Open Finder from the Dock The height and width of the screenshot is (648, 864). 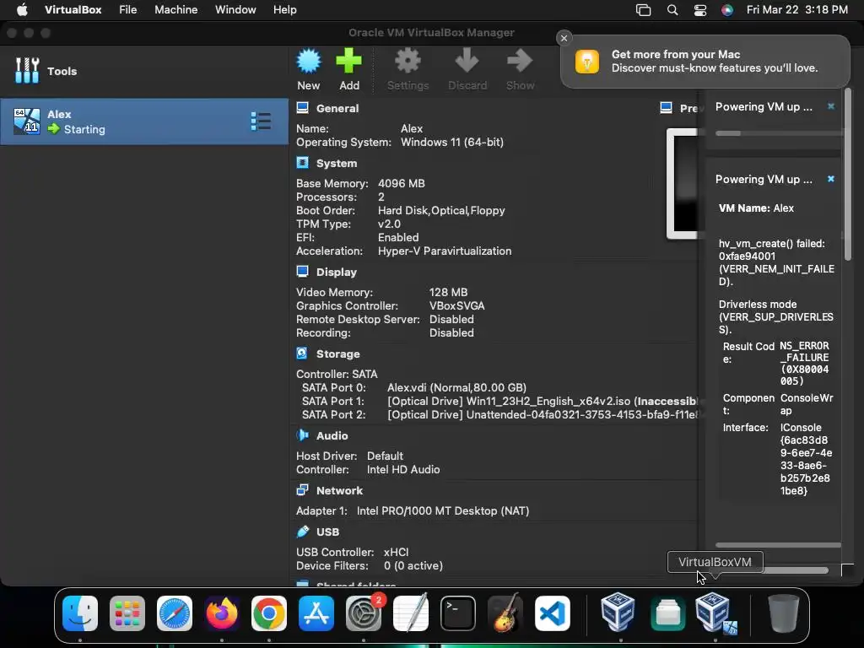pyautogui.click(x=80, y=613)
